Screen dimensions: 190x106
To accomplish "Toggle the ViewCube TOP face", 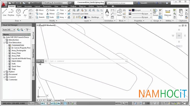I will click(x=179, y=36).
